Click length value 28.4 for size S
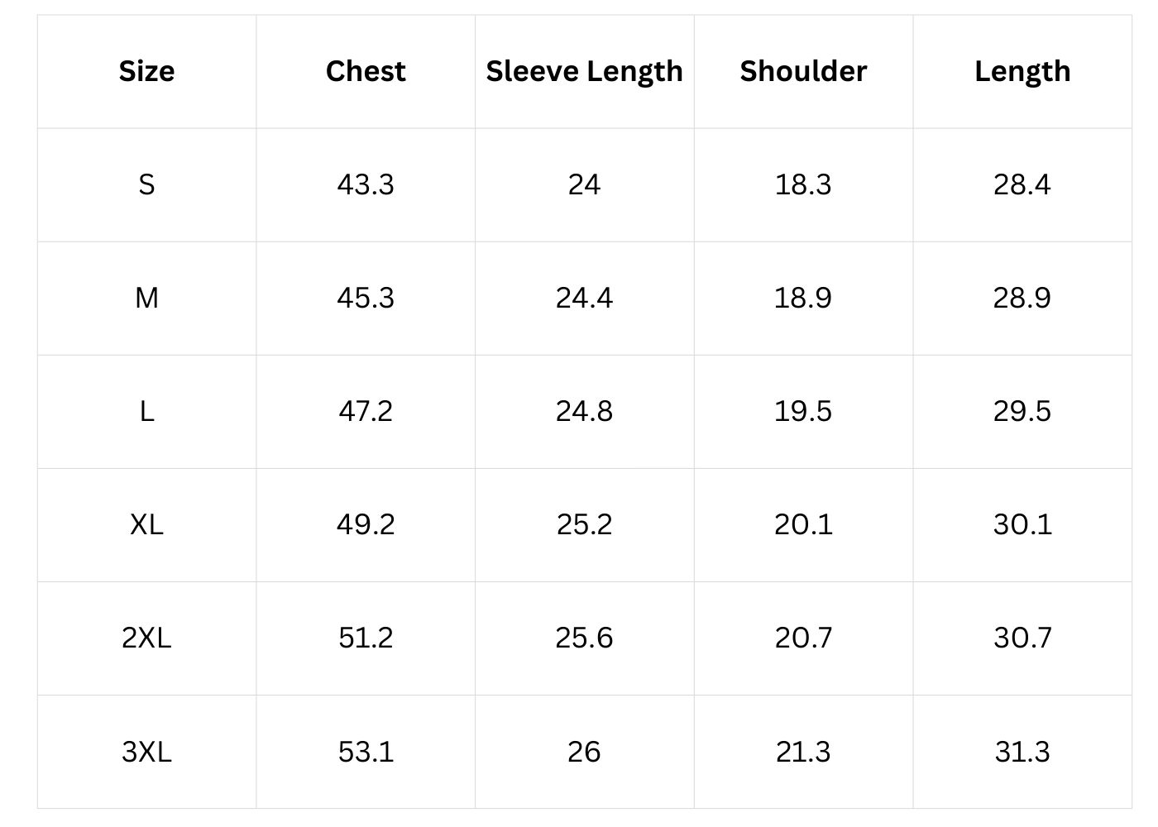The image size is (1158, 827). [x=1022, y=184]
